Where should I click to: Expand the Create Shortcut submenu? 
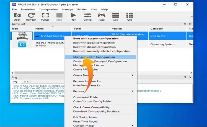(x=132, y=75)
